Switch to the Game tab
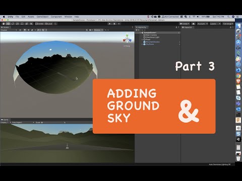Viewport: 242px width, 181px height. (x=5, y=120)
